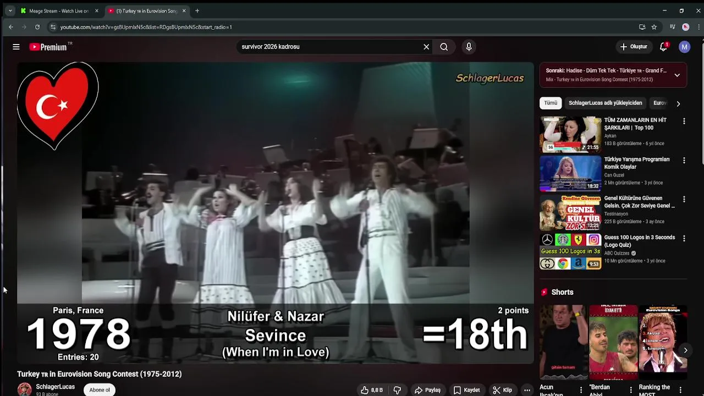Open the browser three-dot menu
The width and height of the screenshot is (704, 396).
698,27
